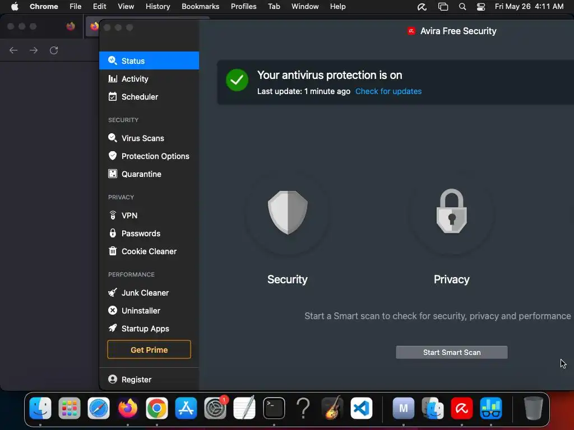Open System Preferences in the Dock
The width and height of the screenshot is (574, 430).
pos(215,408)
